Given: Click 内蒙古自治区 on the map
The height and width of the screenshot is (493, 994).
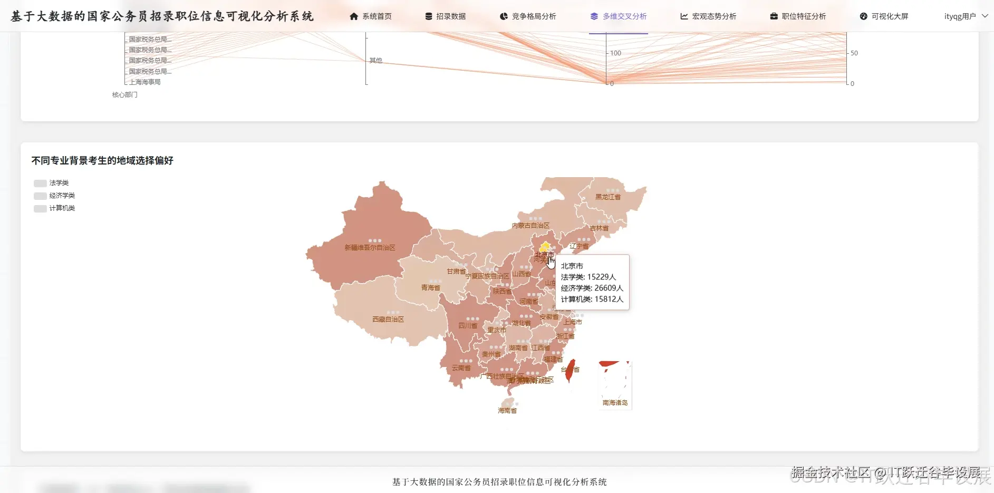Looking at the screenshot, I should [x=530, y=225].
